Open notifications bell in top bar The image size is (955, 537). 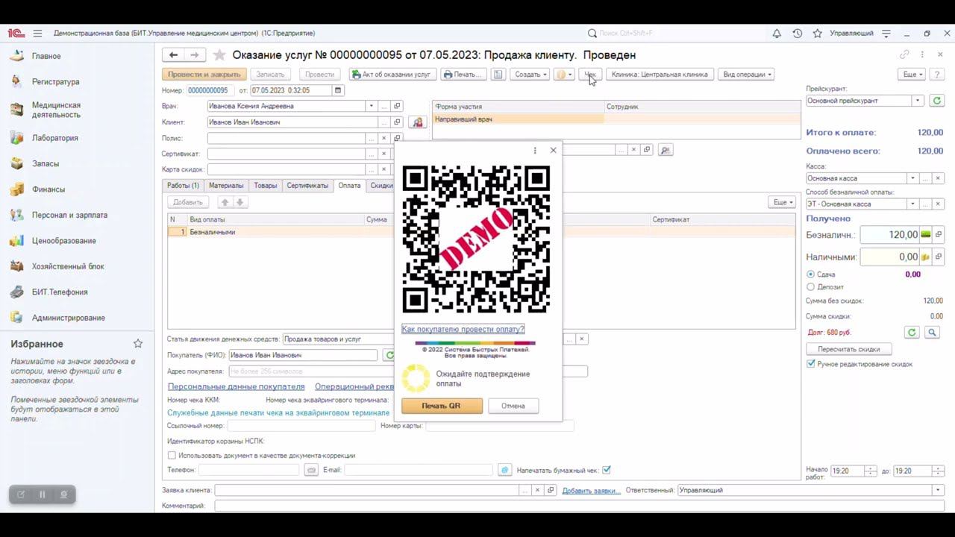[777, 34]
